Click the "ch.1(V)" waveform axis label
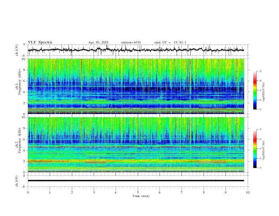The width and height of the screenshot is (279, 216). coord(17,50)
